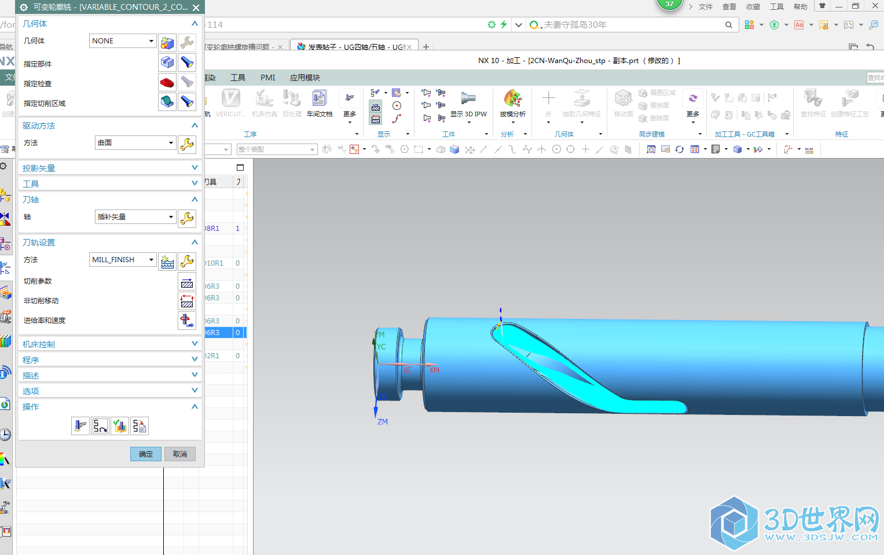This screenshot has height=555, width=884.
Task: Edit MILL_FINISH method with wrench icon
Action: point(187,261)
